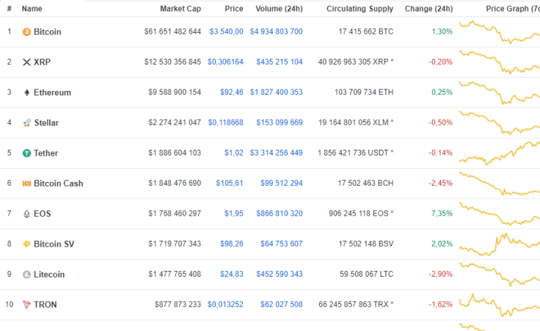Viewport: 540px width, 331px height.
Task: Select EOS change value 7,35%
Action: click(442, 213)
